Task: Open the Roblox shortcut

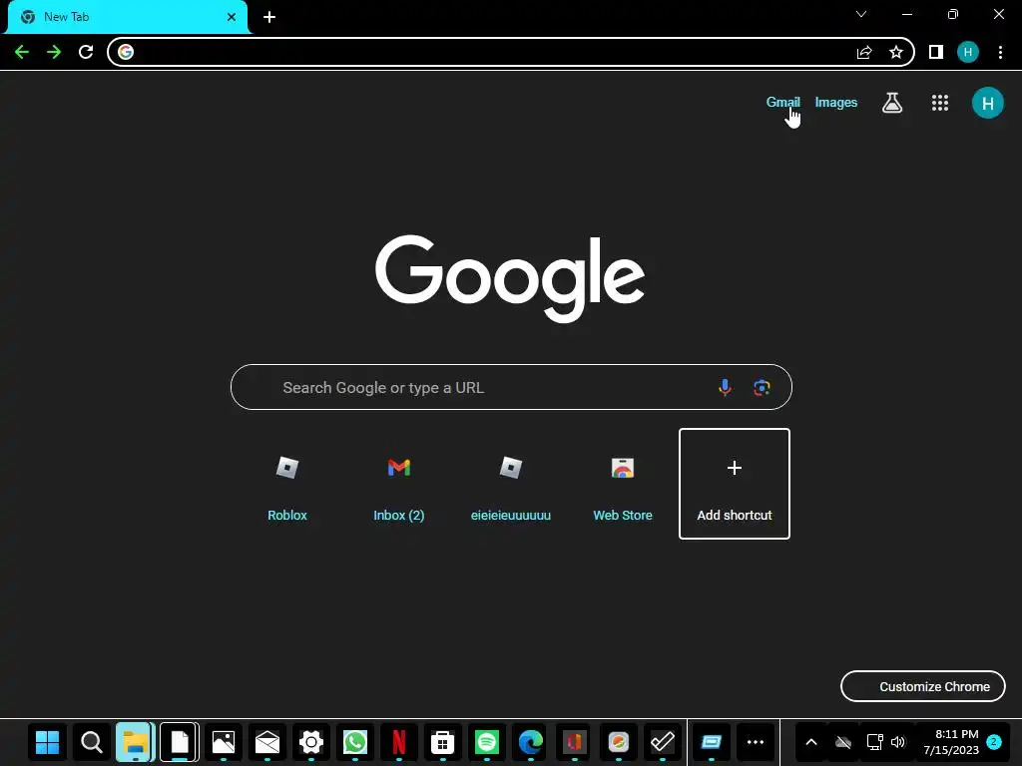Action: 287,484
